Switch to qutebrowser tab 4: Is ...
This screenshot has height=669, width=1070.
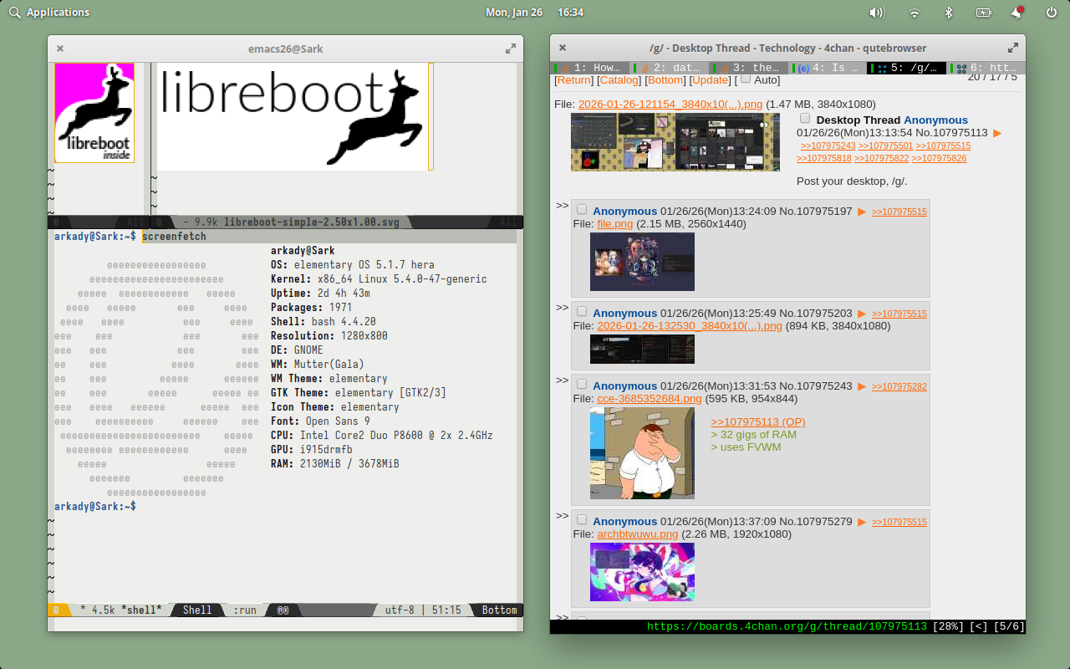click(828, 68)
